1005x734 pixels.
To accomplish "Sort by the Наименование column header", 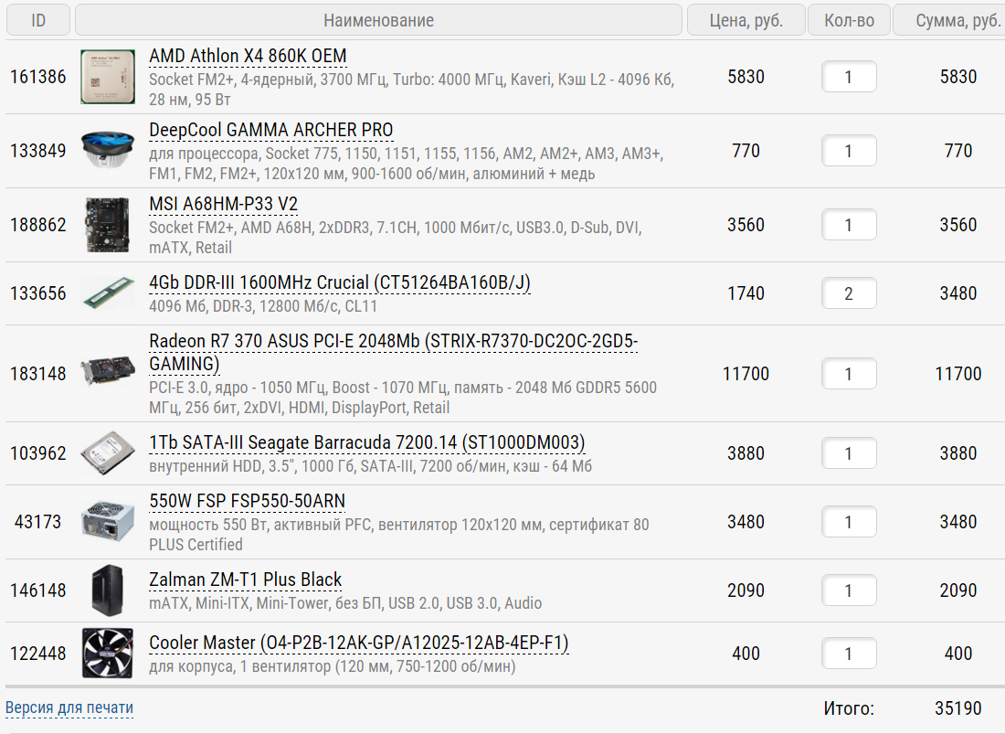I will (x=378, y=20).
